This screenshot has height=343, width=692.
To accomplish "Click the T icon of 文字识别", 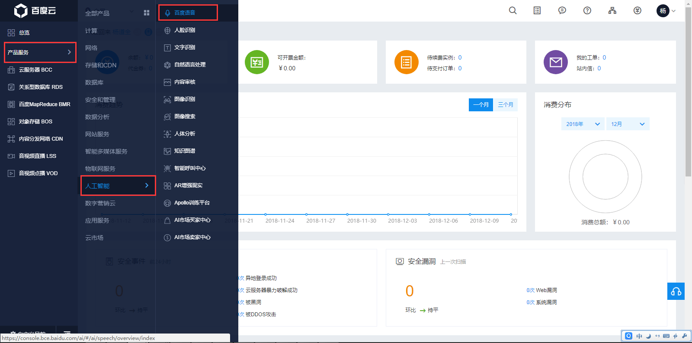I will (167, 47).
